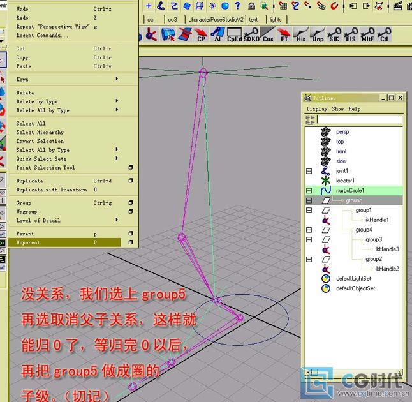Open Quick Select Sets submenu
The image size is (412, 402).
click(x=117, y=158)
